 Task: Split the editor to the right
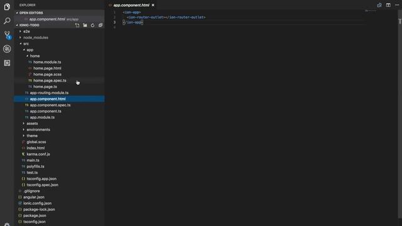point(388,5)
